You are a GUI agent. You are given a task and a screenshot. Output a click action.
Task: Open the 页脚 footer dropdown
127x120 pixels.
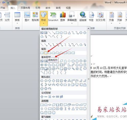[x=120, y=18]
